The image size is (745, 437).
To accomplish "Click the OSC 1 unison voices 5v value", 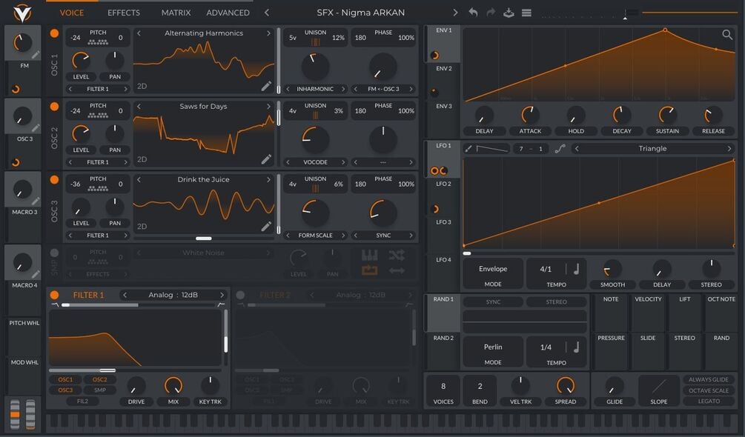I will click(x=293, y=38).
